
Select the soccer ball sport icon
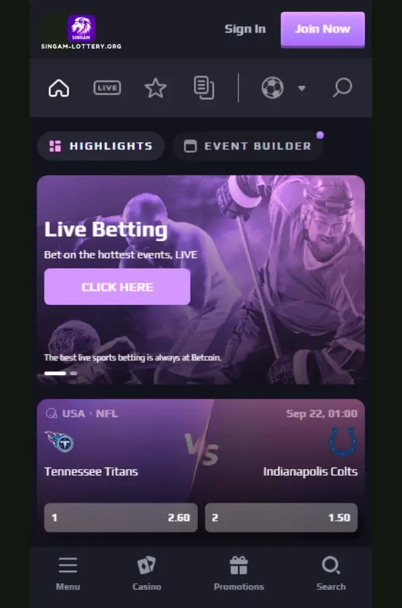tap(272, 88)
